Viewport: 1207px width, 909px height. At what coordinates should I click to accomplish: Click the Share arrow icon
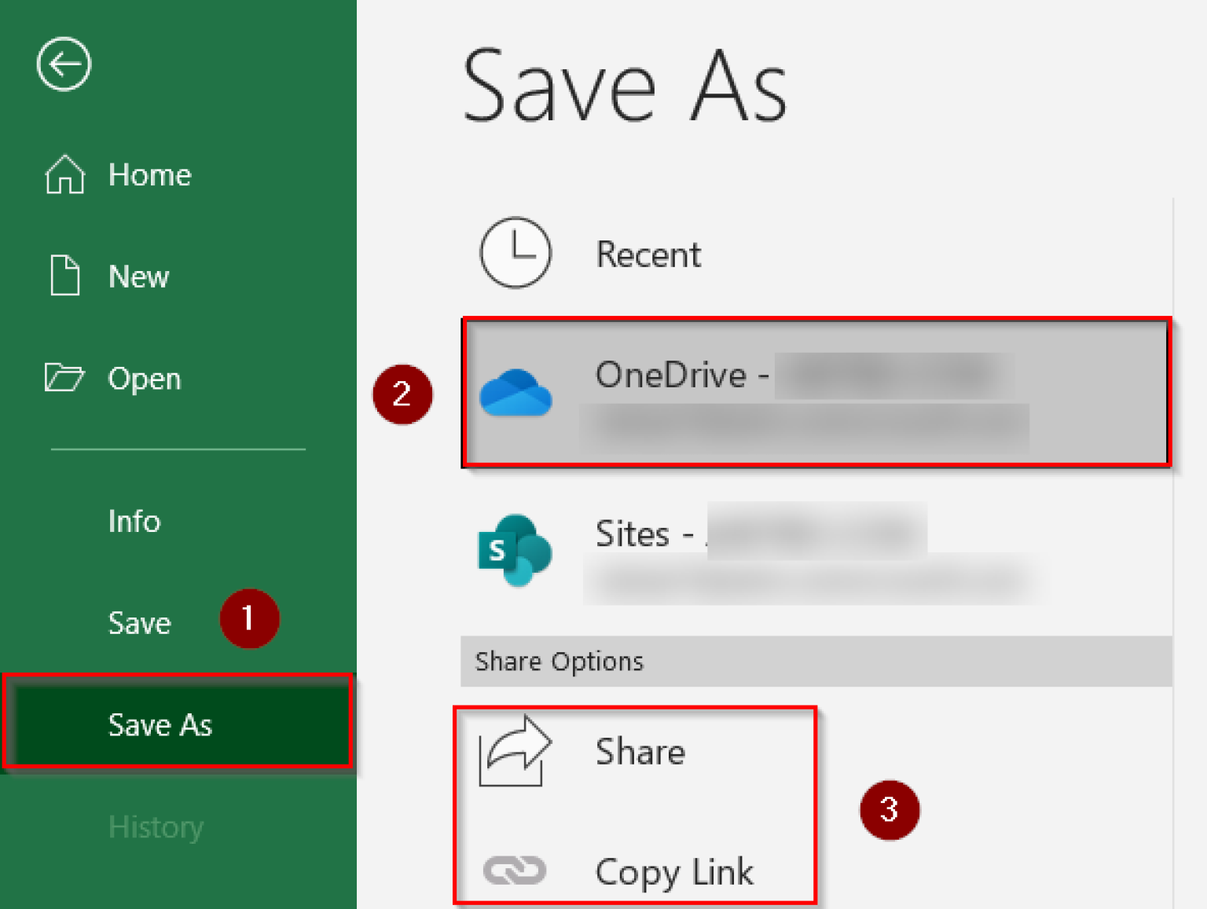[x=514, y=751]
